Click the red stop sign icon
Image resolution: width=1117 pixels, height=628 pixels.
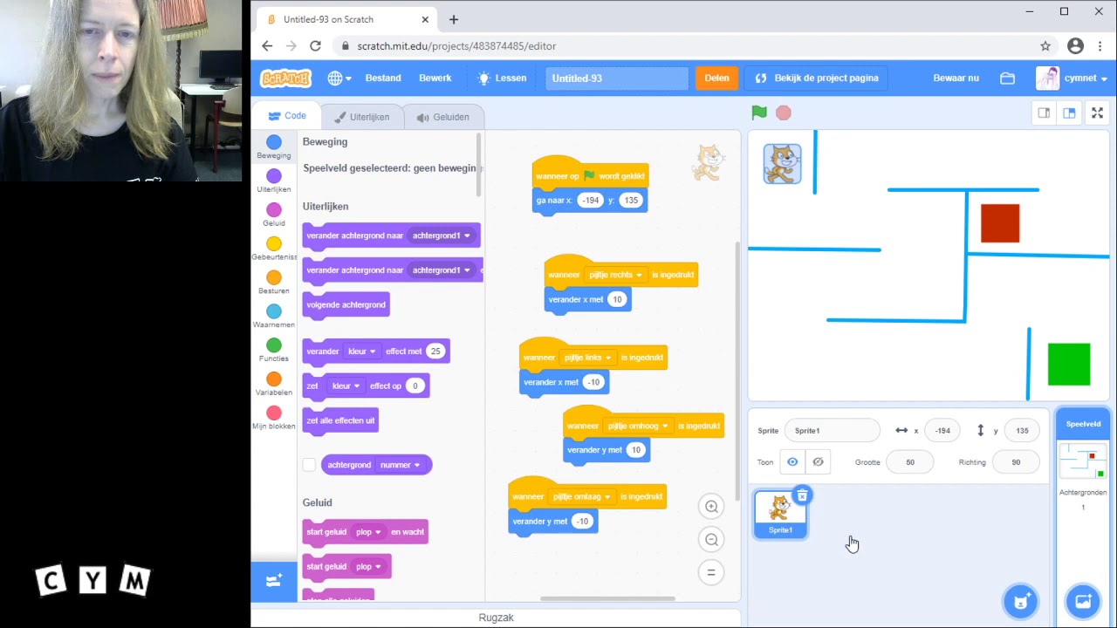point(784,113)
